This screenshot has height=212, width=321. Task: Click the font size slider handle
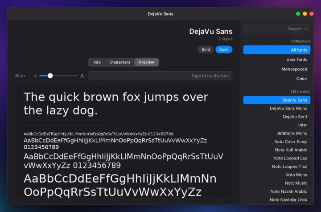50,76
